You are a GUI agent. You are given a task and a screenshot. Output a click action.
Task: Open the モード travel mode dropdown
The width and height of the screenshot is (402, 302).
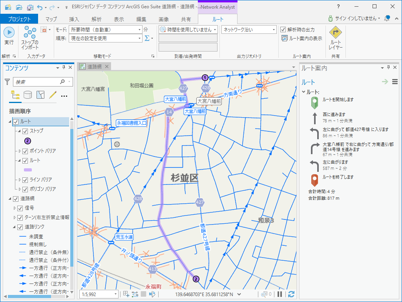click(x=139, y=29)
